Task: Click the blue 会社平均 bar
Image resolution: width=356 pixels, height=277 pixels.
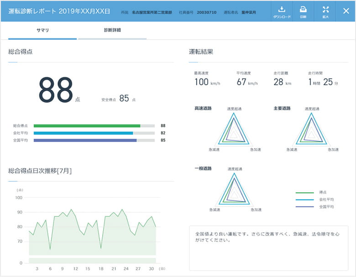Action: point(84,133)
